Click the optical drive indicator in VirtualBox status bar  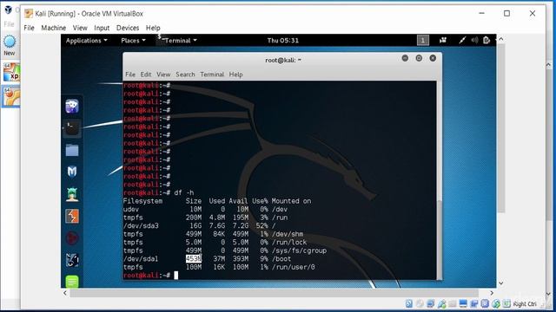(420, 303)
